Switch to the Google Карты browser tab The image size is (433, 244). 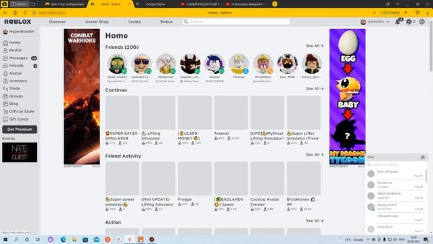coord(155,4)
